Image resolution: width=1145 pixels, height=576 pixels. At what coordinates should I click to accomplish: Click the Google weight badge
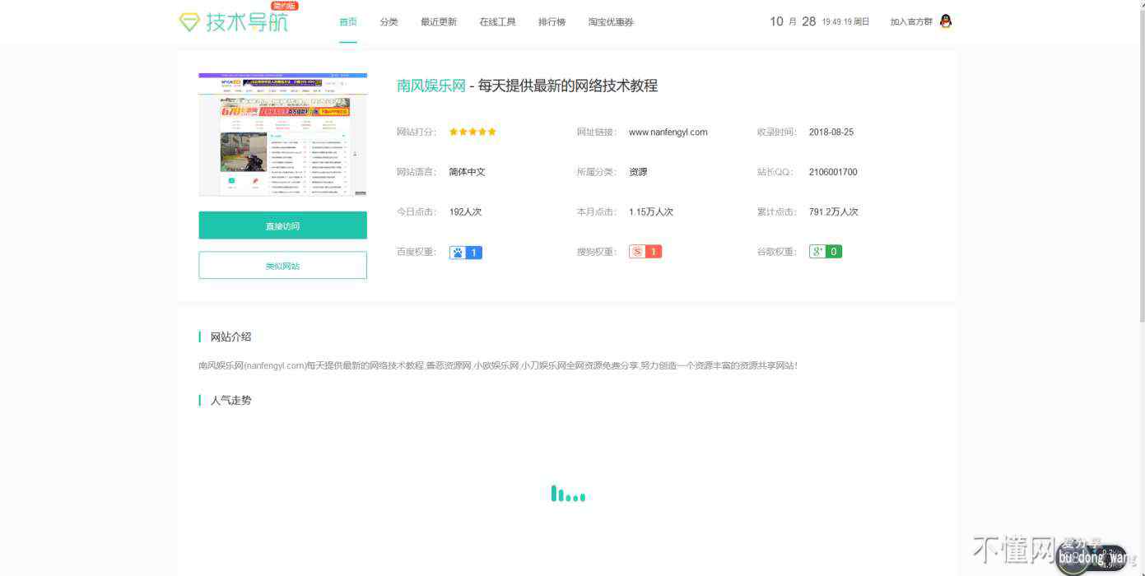[x=826, y=252]
